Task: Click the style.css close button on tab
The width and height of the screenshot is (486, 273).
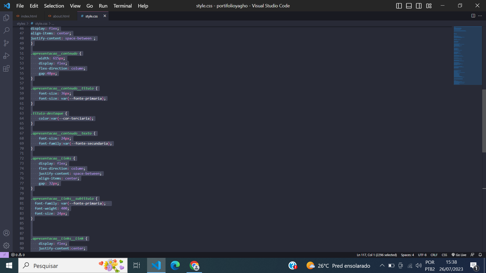Action: (105, 16)
